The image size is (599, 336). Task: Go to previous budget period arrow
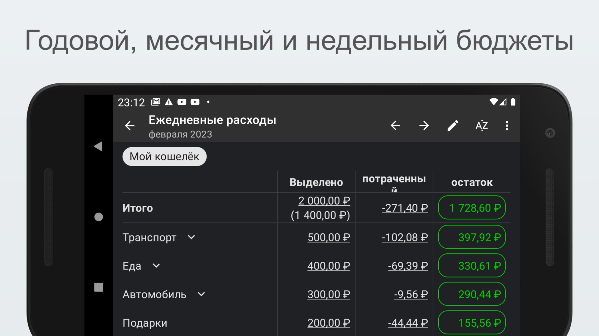395,126
